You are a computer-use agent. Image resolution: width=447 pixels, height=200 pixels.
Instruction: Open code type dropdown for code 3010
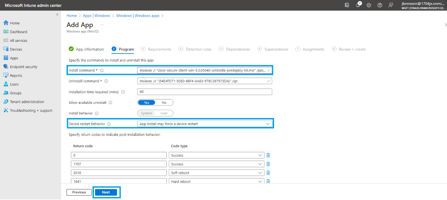click(217, 173)
